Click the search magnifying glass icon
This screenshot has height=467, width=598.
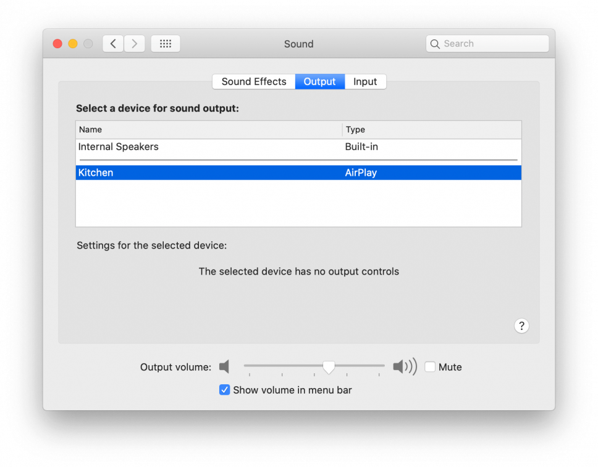(435, 44)
